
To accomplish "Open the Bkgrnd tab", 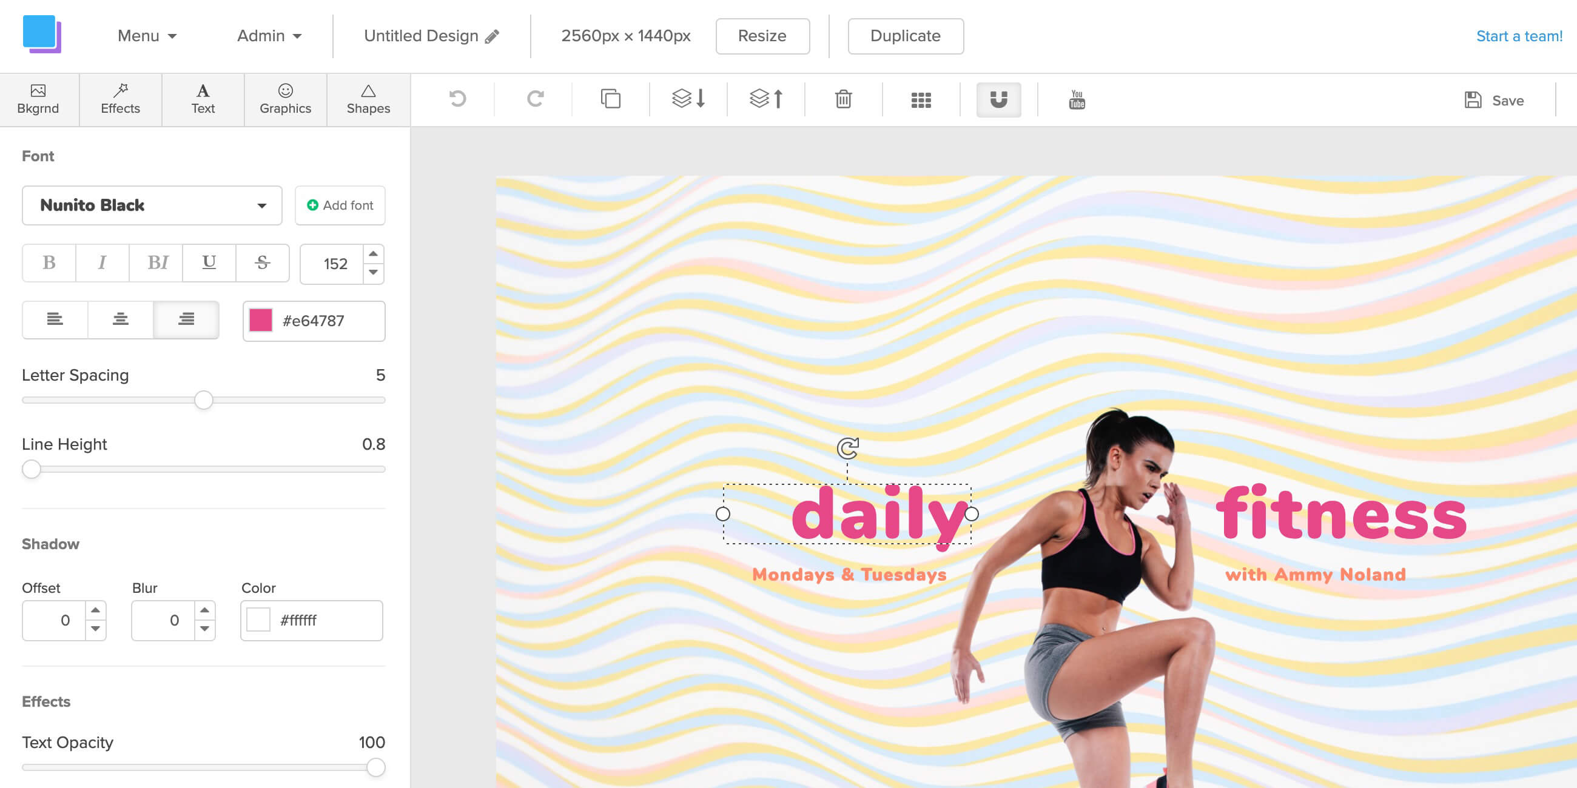I will (x=39, y=100).
